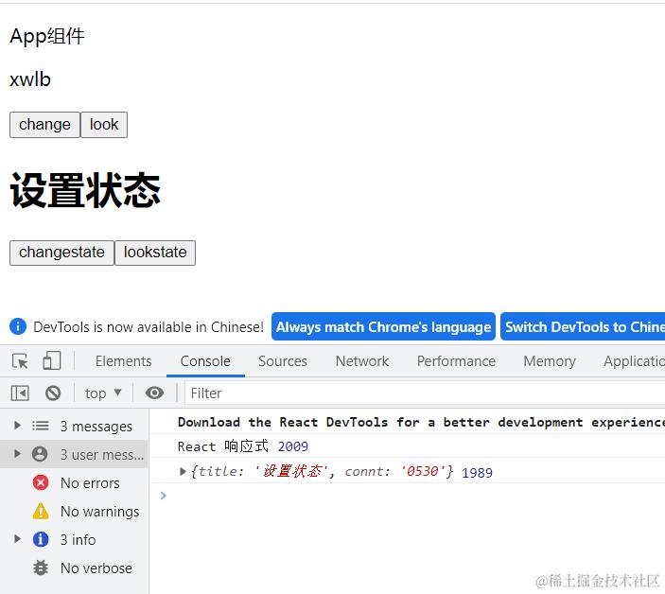The height and width of the screenshot is (594, 665).
Task: Open the Elements tab
Action: pos(123,361)
